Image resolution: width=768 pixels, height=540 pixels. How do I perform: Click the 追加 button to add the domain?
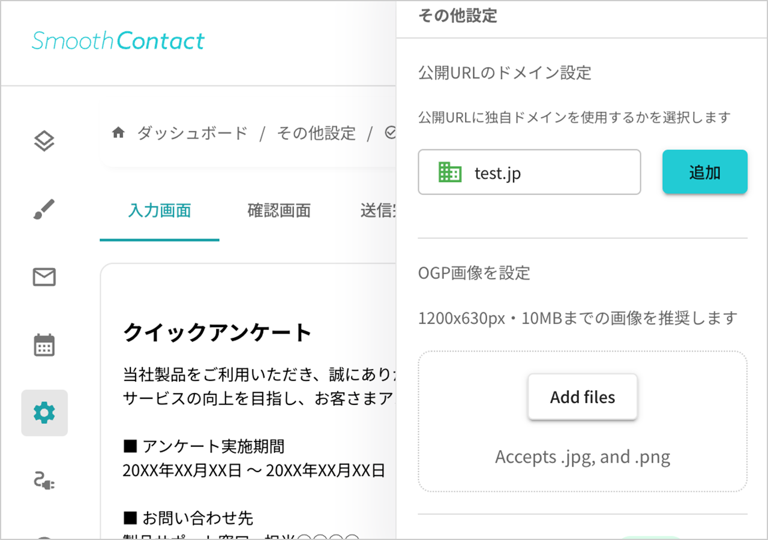pyautogui.click(x=704, y=172)
